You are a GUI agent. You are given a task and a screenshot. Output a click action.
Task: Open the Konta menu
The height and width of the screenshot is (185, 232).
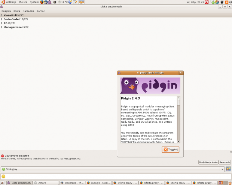[x=17, y=11]
